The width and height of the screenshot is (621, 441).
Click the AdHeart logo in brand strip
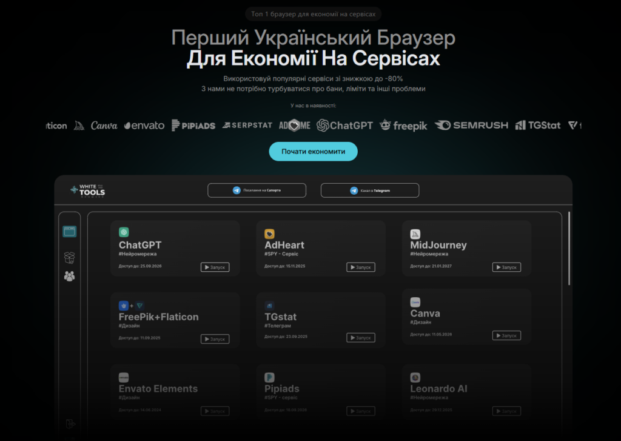point(294,126)
